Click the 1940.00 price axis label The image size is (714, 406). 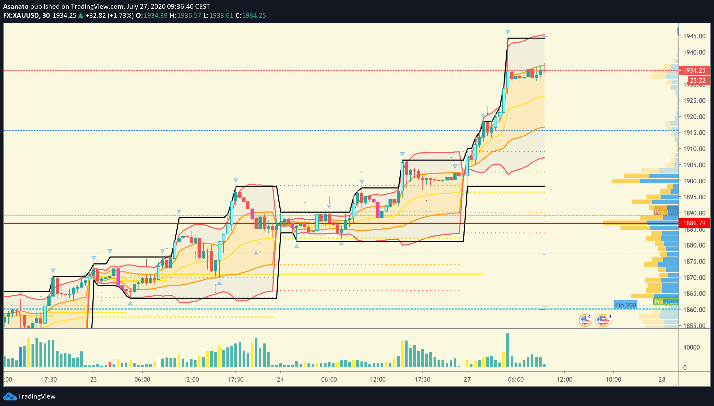tap(694, 52)
